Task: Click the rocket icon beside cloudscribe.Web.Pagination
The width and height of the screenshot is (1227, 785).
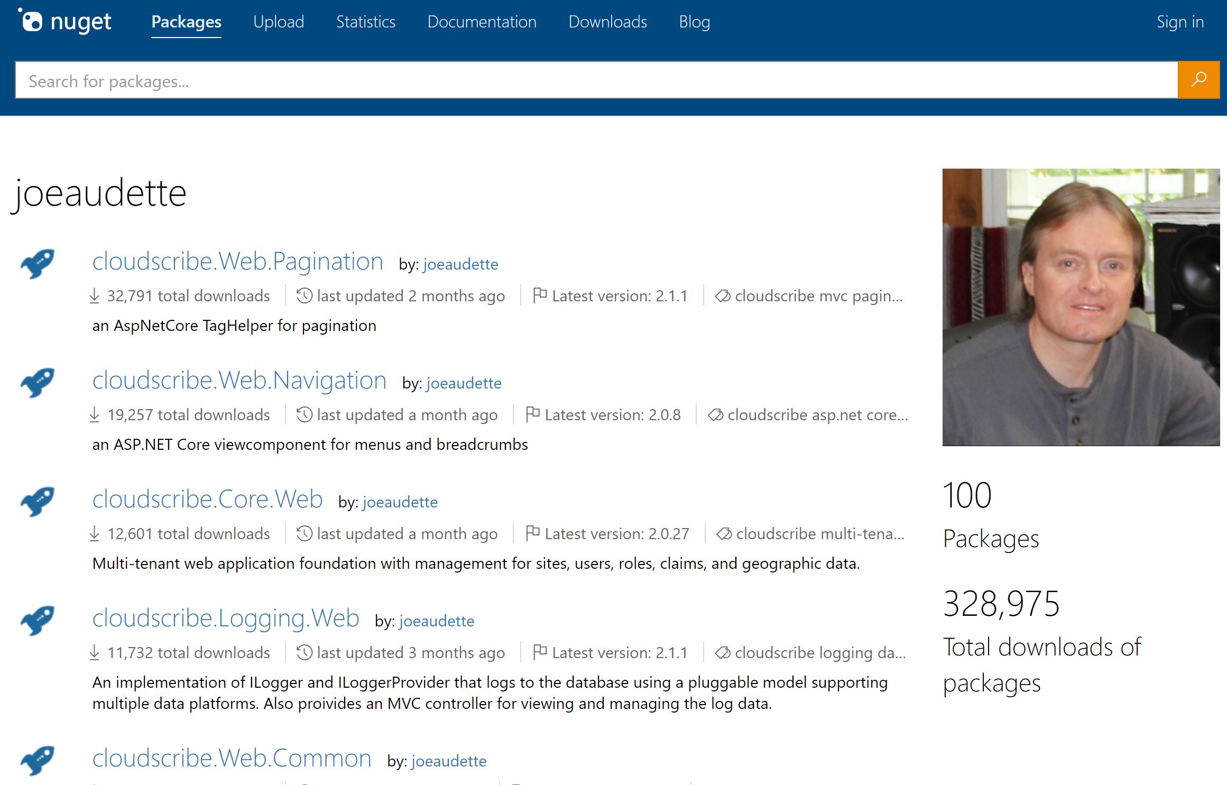Action: point(38,263)
